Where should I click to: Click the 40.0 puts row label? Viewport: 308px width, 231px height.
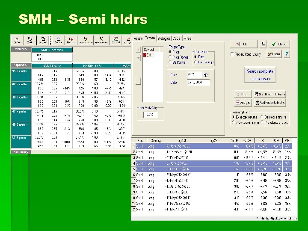(21, 128)
